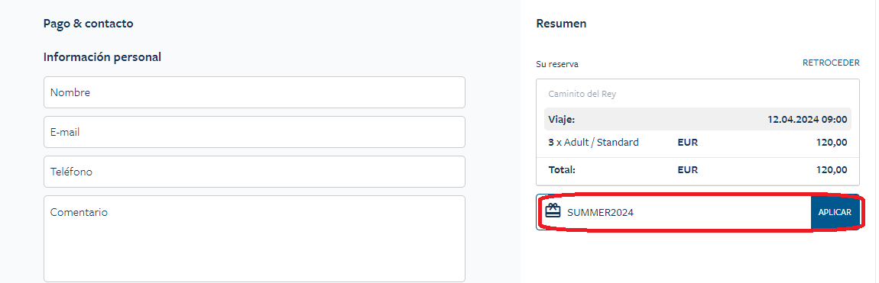The image size is (879, 283).
Task: Click into the Teléfono field
Action: pos(255,172)
